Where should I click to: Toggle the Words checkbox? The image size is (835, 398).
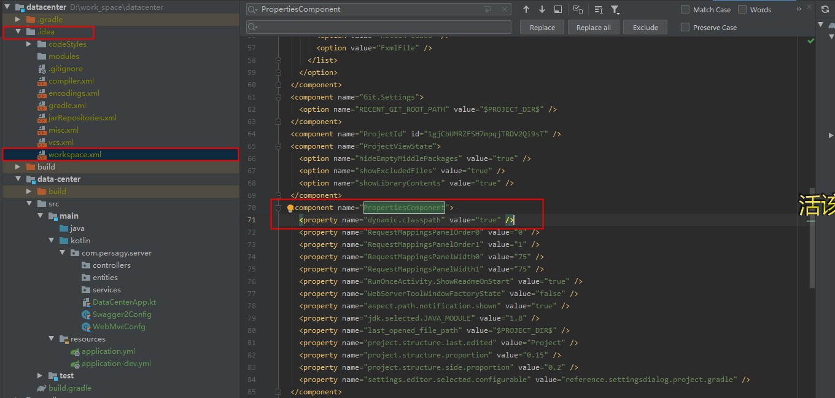pos(742,9)
